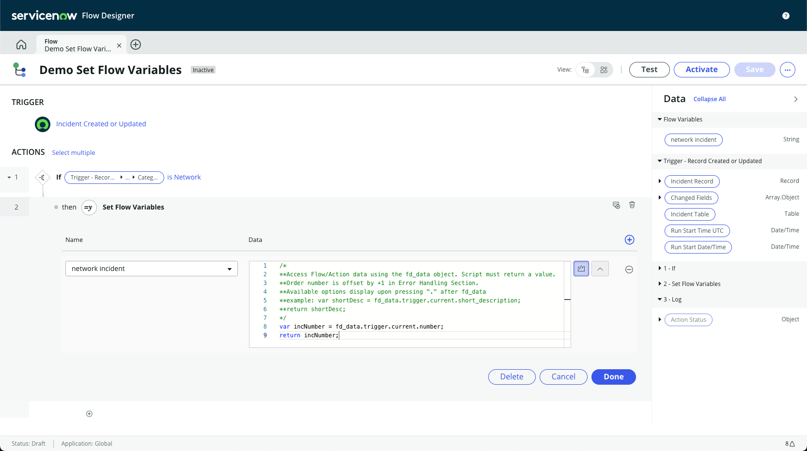Open the help icon in header
The image size is (807, 451).
click(786, 16)
